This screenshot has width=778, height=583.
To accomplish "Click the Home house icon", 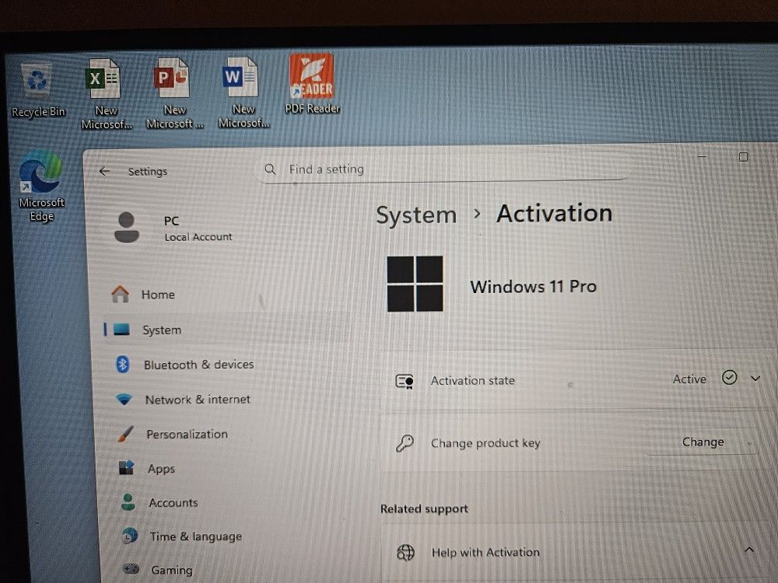I will click(x=121, y=295).
